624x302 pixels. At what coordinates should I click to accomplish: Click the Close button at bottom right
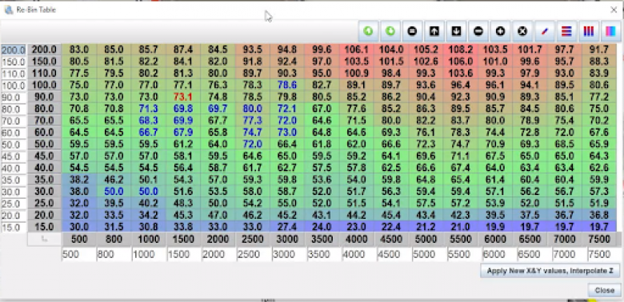(x=605, y=290)
